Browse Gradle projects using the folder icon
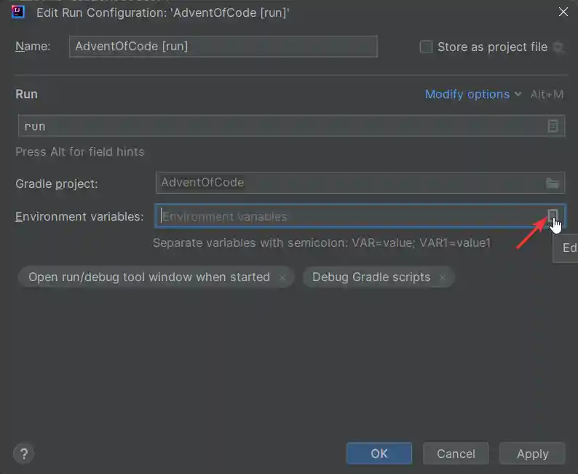This screenshot has width=578, height=474. click(x=553, y=183)
